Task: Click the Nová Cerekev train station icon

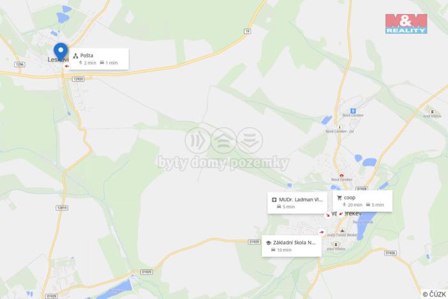Action: click(x=353, y=111)
